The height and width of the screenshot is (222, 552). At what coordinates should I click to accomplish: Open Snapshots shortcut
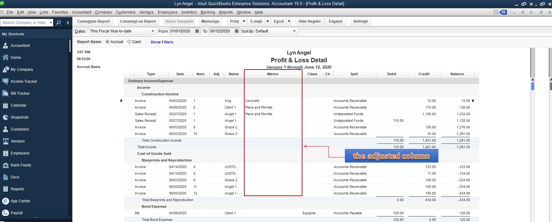coord(20,117)
